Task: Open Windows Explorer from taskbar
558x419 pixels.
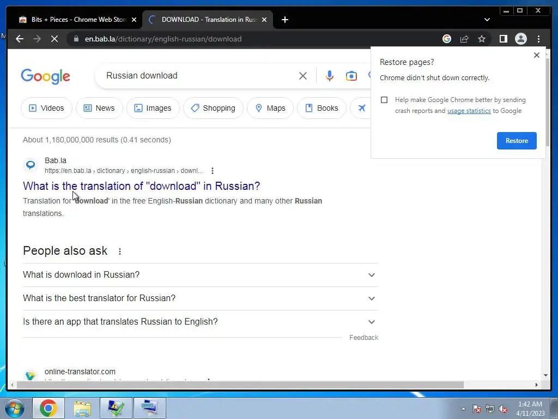Action: click(82, 408)
